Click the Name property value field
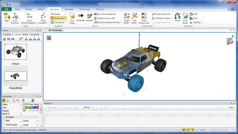This screenshot has height=134, width=238. 30,105
